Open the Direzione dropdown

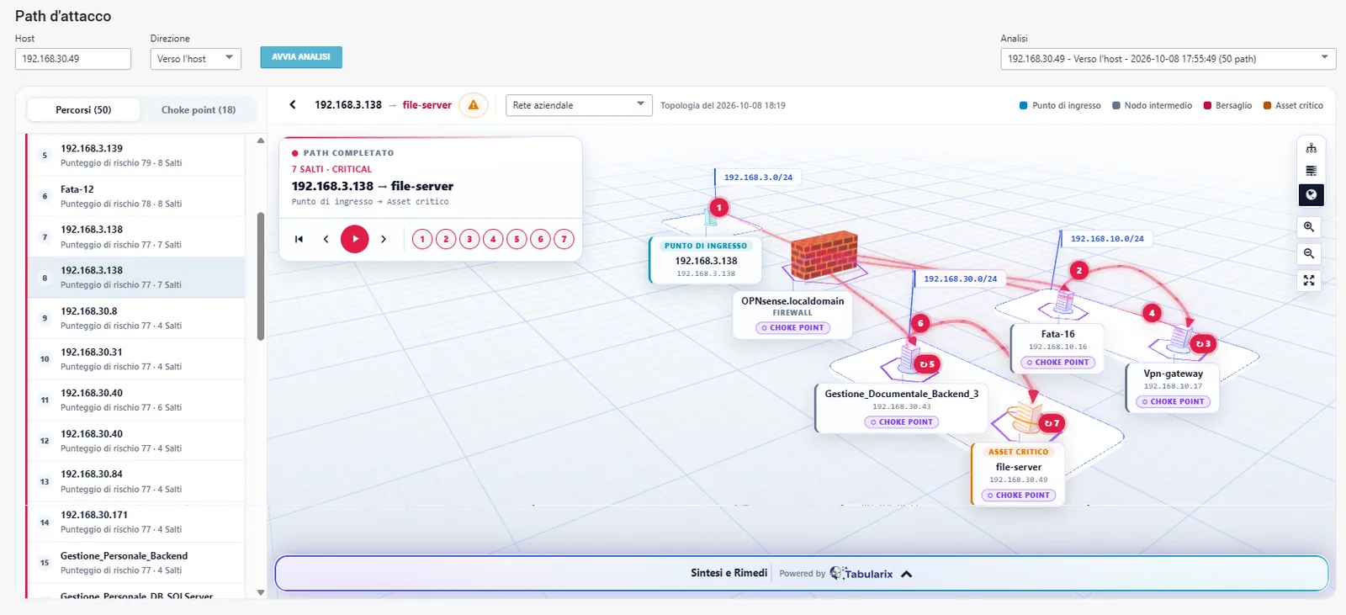195,59
